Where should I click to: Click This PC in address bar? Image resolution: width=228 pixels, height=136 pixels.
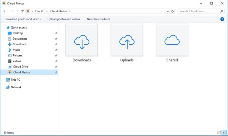40,11
